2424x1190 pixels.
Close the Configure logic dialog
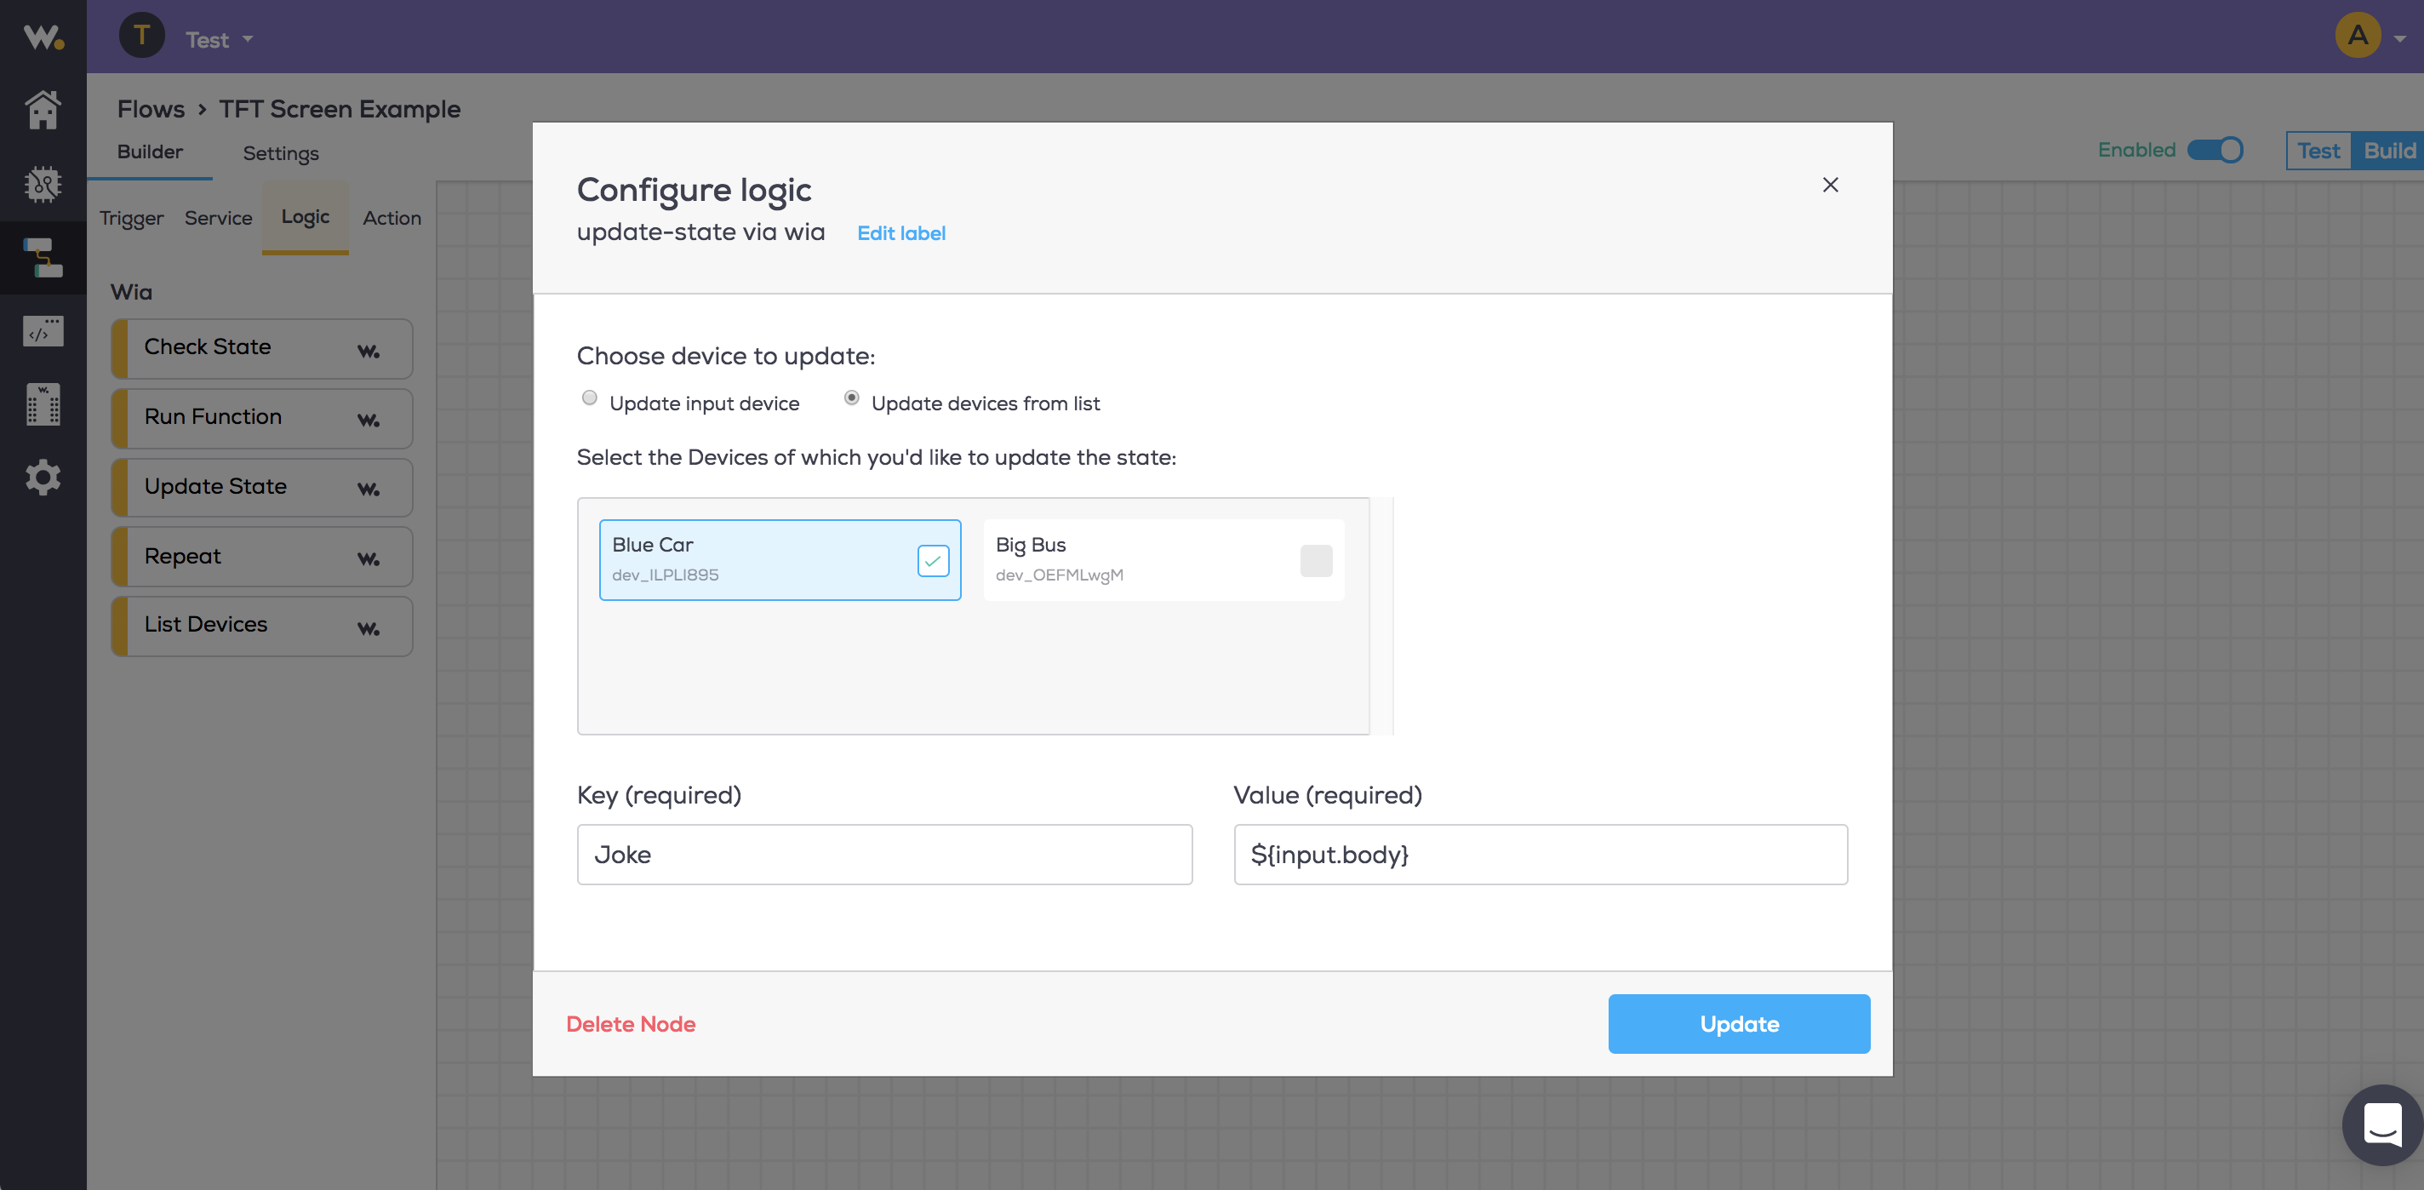coord(1829,185)
